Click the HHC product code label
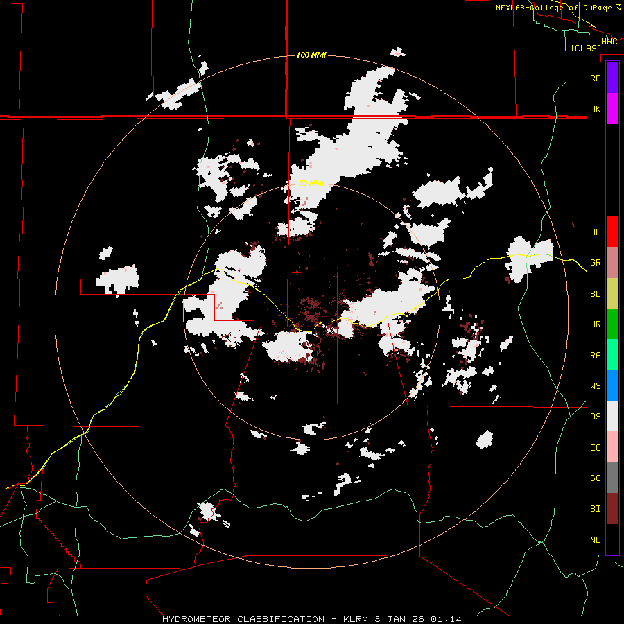Image resolution: width=624 pixels, height=624 pixels. [609, 42]
